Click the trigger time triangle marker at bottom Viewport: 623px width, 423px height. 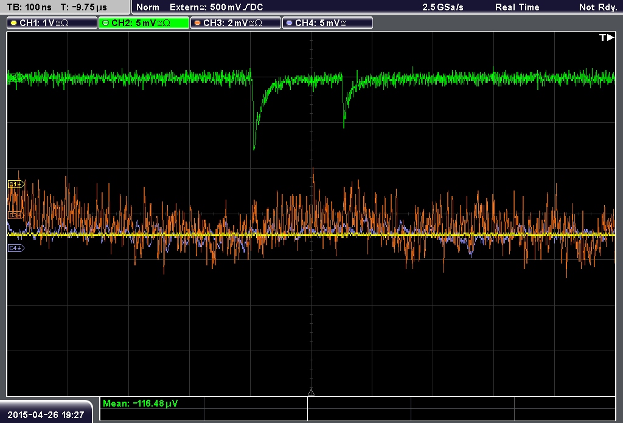click(311, 393)
